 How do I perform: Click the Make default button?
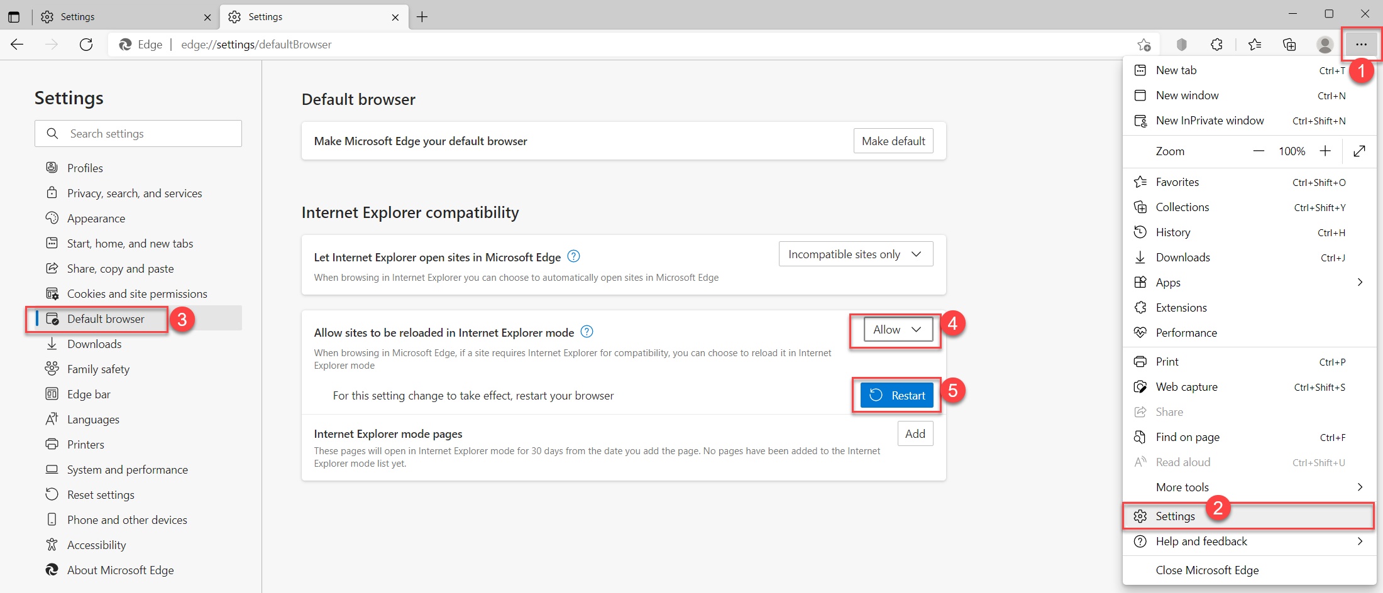point(893,141)
